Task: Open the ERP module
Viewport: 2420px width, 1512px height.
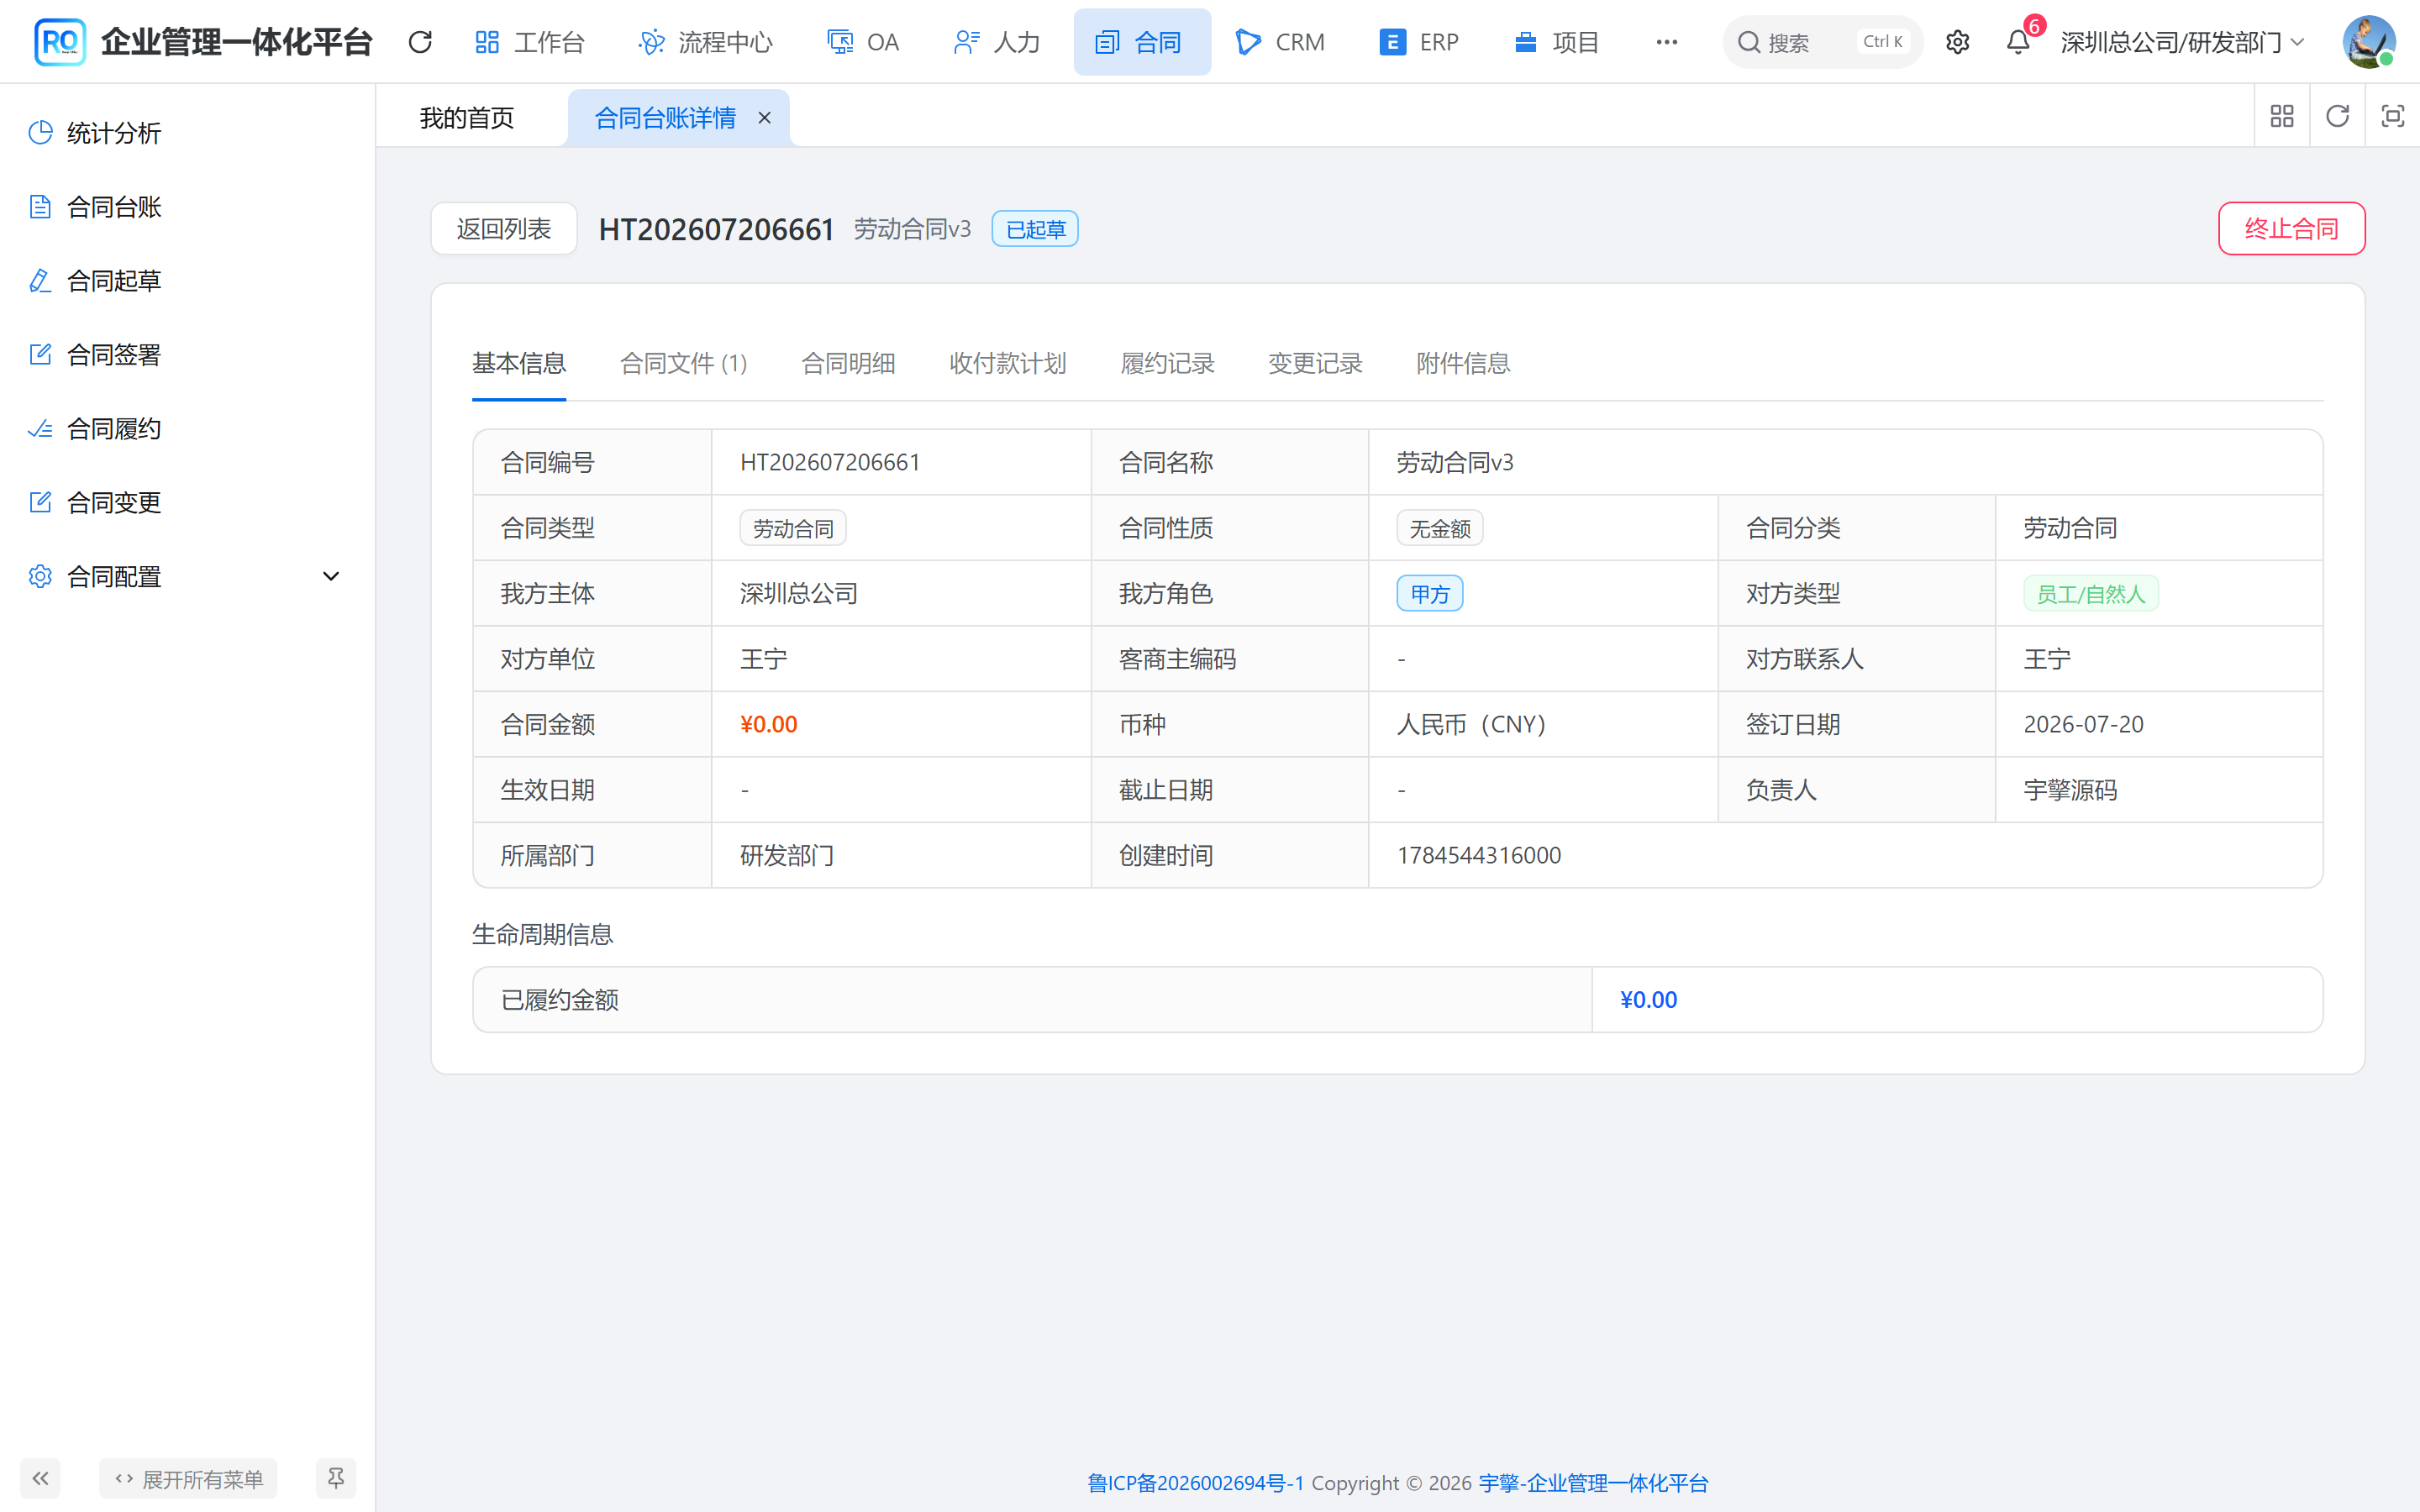Action: [x=1420, y=42]
